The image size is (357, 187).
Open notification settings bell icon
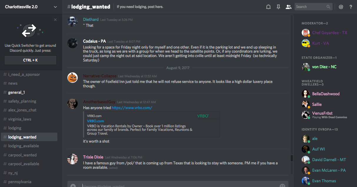click(268, 7)
